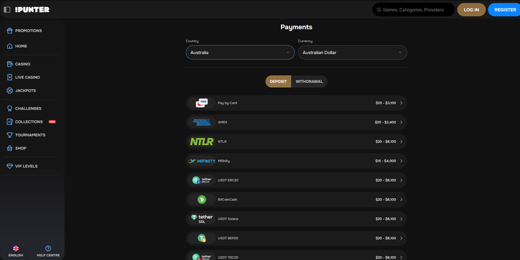Screen dimensions: 520x260
Task: Click the Tether SOL logo
Action: pos(202,219)
